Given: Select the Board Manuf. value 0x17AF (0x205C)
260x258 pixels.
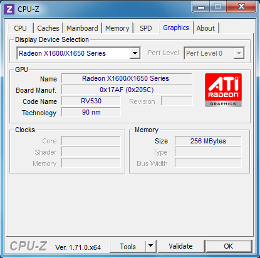Looking at the screenshot, I should [x=127, y=90].
